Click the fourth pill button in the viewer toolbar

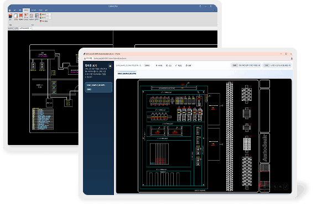tap(189, 65)
